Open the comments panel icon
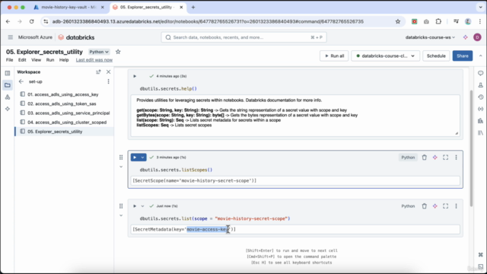The height and width of the screenshot is (274, 487). pyautogui.click(x=480, y=73)
